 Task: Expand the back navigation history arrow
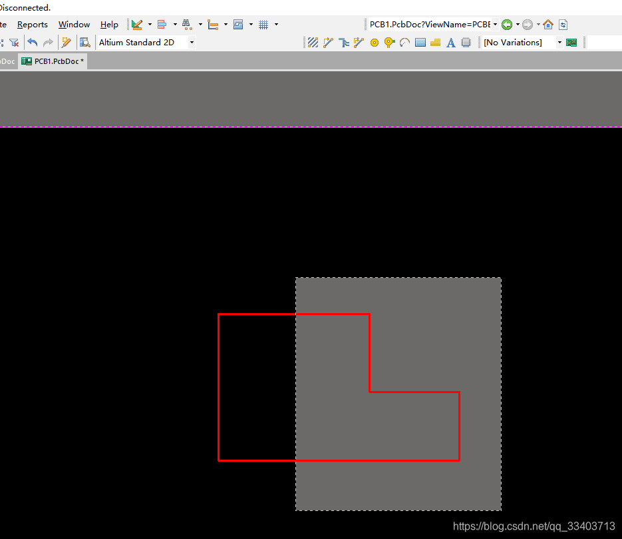click(x=518, y=25)
